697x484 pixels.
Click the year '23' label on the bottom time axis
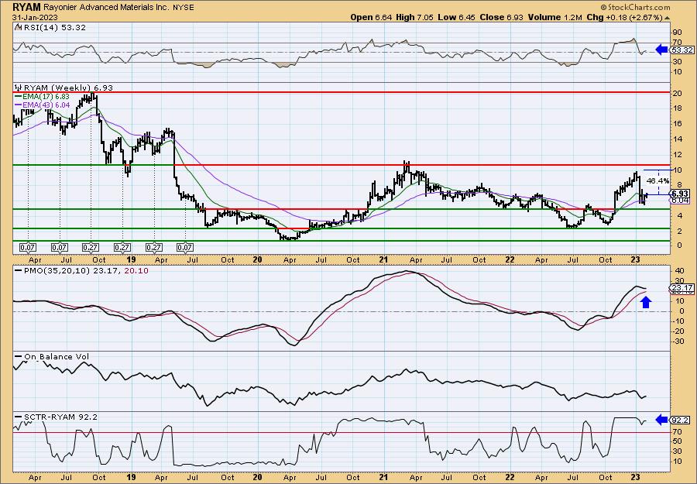636,477
